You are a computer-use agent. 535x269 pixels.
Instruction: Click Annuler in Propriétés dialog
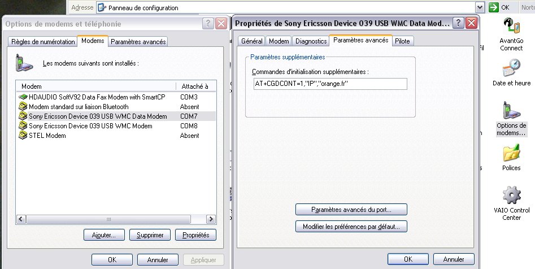(x=454, y=259)
